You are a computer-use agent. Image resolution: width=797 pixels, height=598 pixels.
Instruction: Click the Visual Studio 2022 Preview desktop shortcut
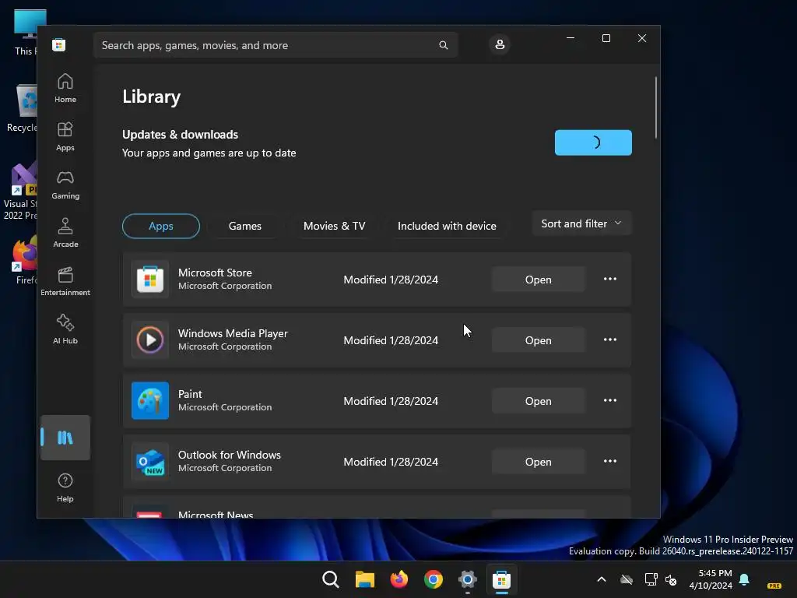tap(20, 192)
